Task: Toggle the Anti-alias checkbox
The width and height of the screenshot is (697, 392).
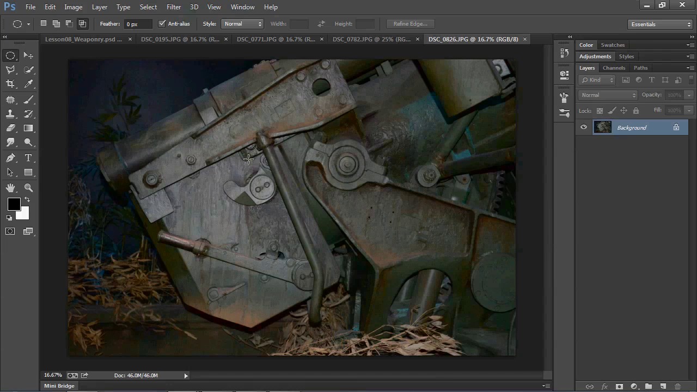Action: (162, 24)
